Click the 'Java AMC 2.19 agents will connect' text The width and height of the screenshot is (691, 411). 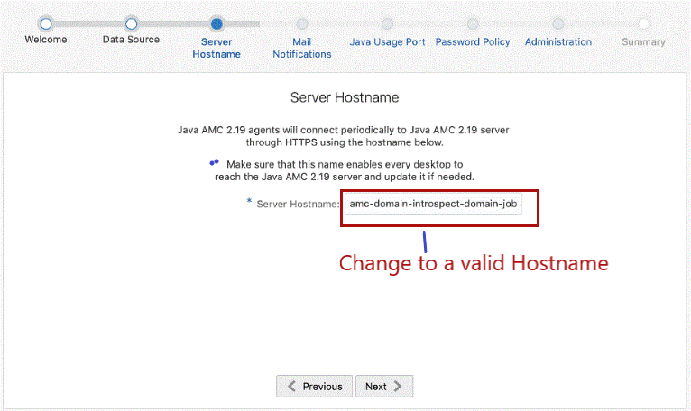click(x=344, y=136)
